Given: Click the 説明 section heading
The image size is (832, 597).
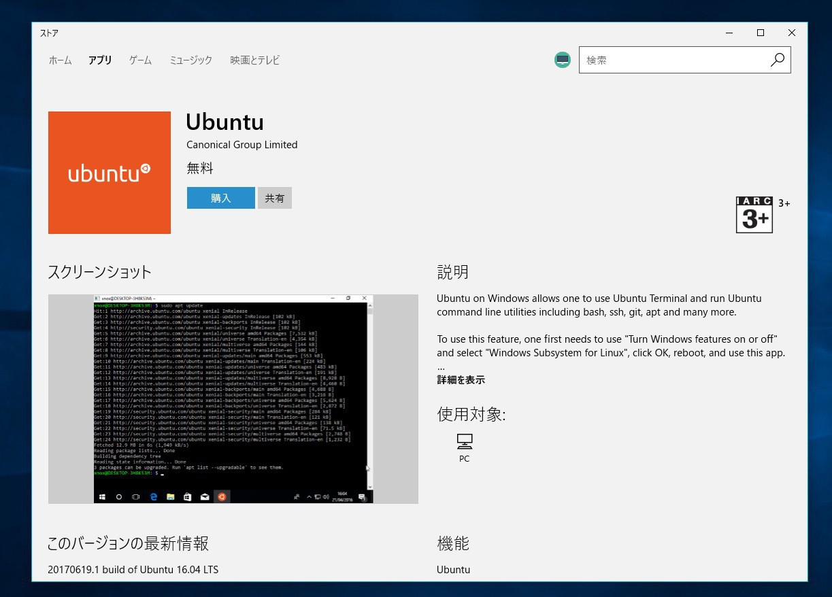Looking at the screenshot, I should [452, 272].
